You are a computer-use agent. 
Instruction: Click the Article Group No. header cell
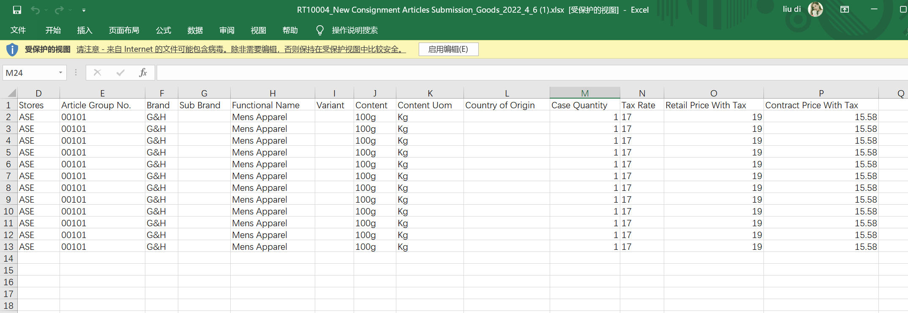102,105
